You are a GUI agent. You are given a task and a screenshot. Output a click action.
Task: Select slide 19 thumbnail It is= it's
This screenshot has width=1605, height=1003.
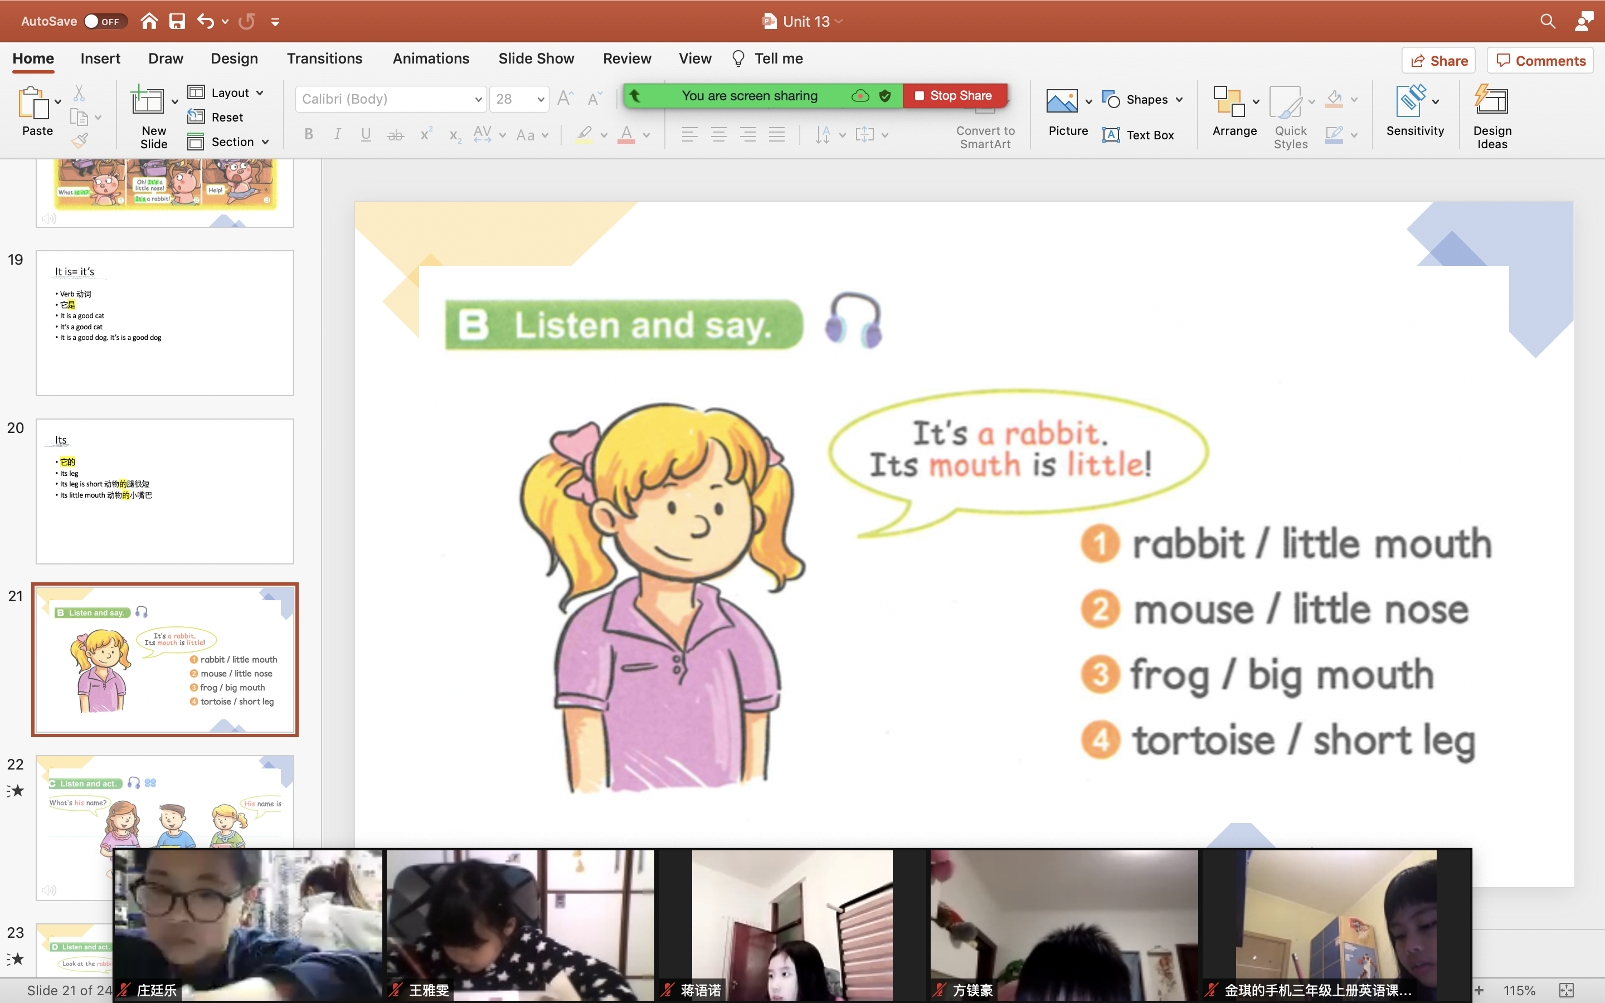coord(164,323)
